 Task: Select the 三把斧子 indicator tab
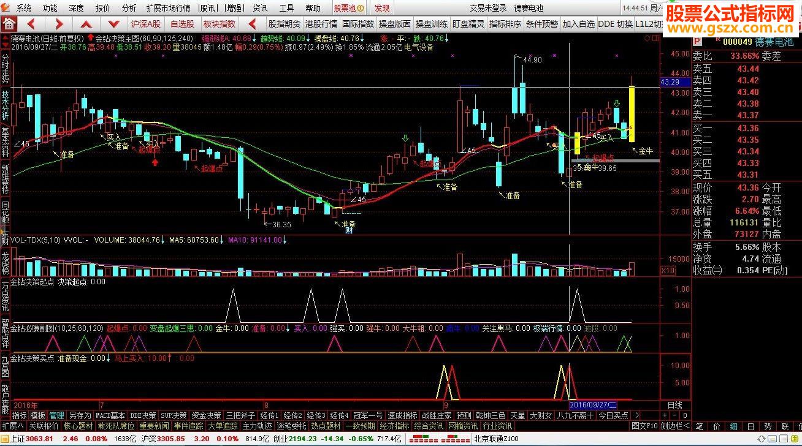point(239,415)
